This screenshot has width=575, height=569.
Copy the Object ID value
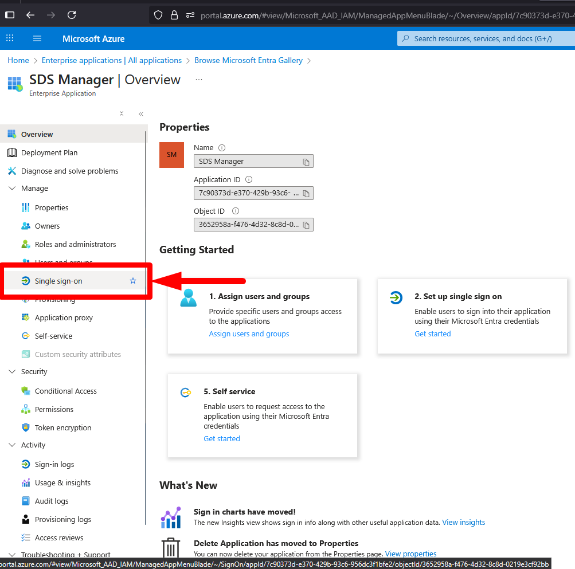click(306, 225)
